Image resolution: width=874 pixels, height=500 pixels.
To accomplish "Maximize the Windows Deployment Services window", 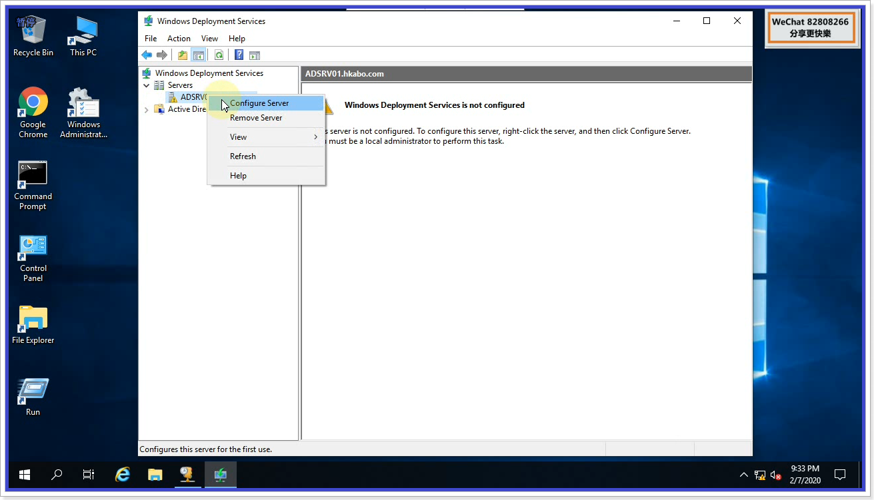I will (707, 21).
